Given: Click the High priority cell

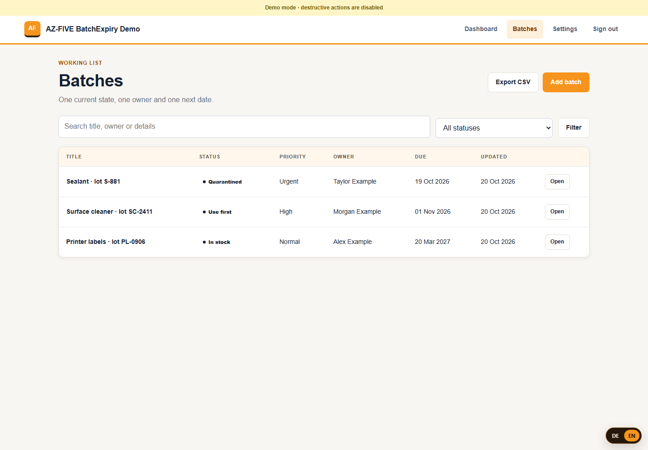Looking at the screenshot, I should (x=286, y=212).
